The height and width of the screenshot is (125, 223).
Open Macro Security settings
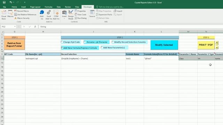coord(22,18)
